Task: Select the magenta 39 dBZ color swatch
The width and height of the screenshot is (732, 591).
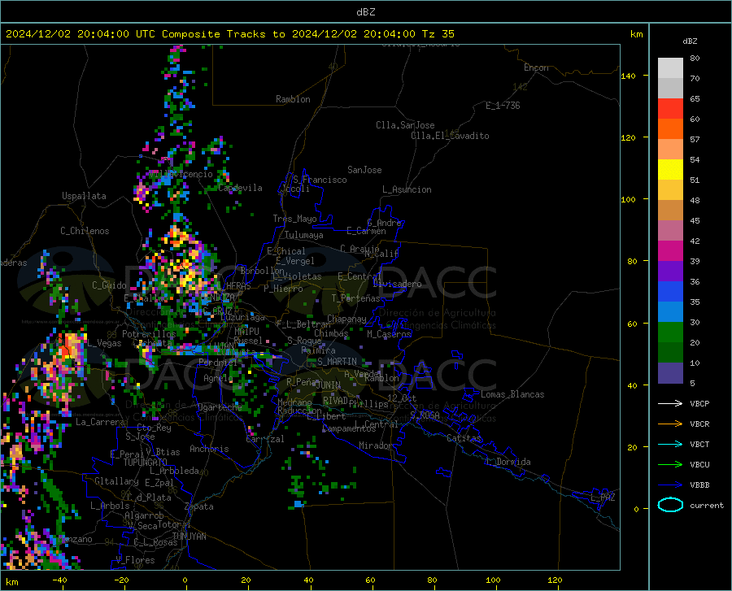Action: tap(670, 251)
